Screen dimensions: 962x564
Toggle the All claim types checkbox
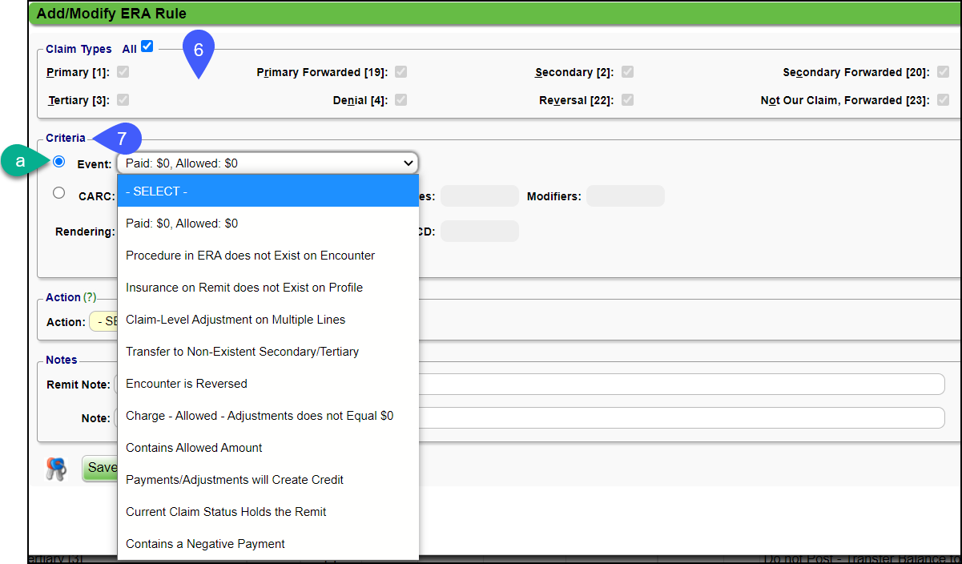point(147,46)
